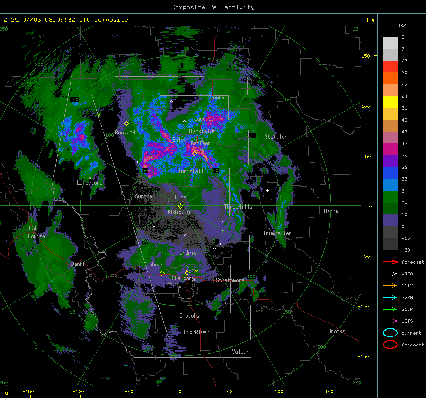Pick the bright green 20-30 dBZ swatch
The image size is (426, 398).
[x=390, y=197]
